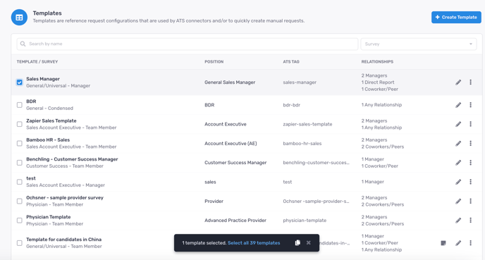Focus the Search by name field
Image resolution: width=485 pixels, height=260 pixels.
[188, 44]
